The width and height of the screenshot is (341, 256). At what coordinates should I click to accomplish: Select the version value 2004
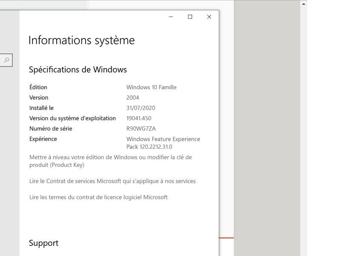[133, 98]
